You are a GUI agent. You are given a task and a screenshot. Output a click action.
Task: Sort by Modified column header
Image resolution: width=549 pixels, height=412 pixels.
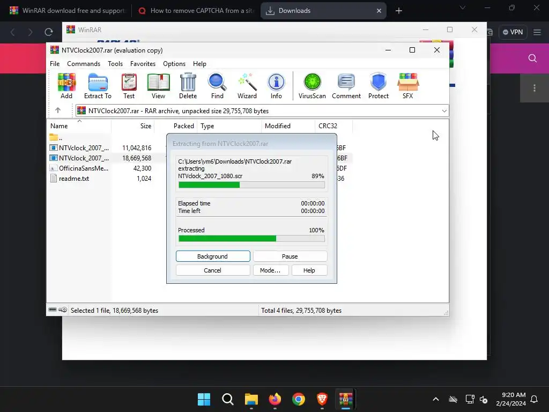click(288, 126)
